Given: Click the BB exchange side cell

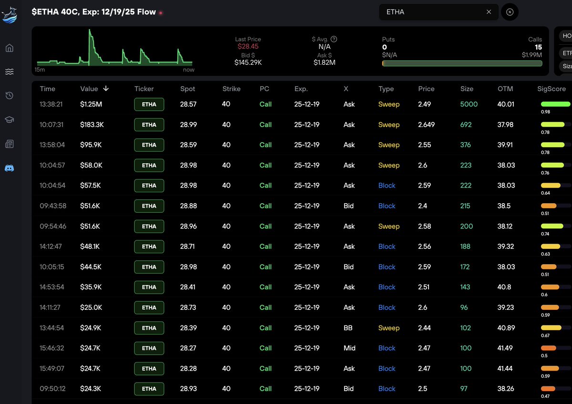Looking at the screenshot, I should tap(348, 328).
